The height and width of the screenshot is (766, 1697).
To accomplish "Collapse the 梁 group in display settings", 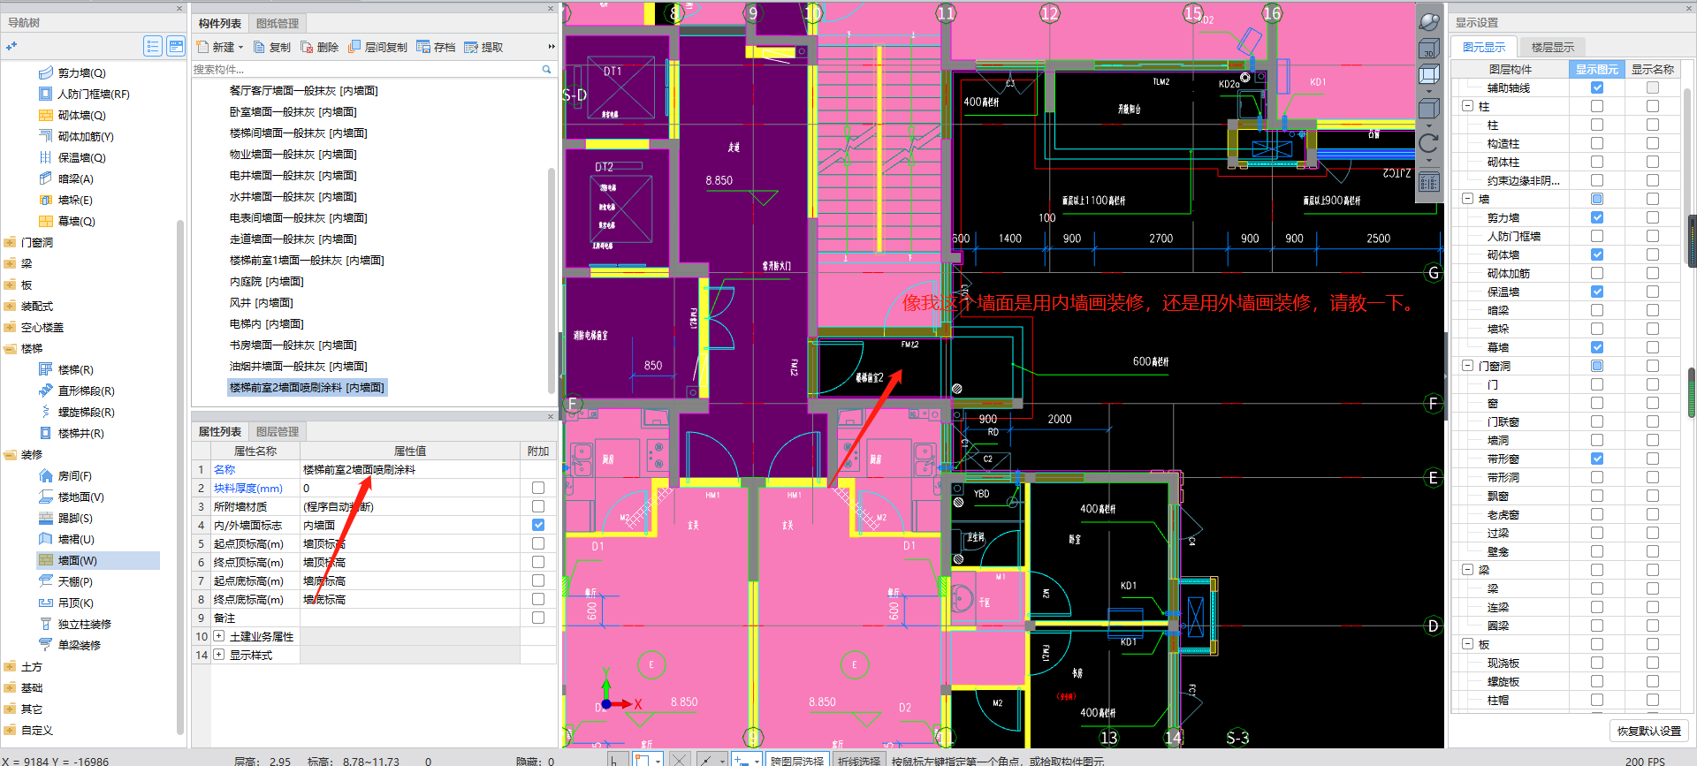I will pos(1467,570).
